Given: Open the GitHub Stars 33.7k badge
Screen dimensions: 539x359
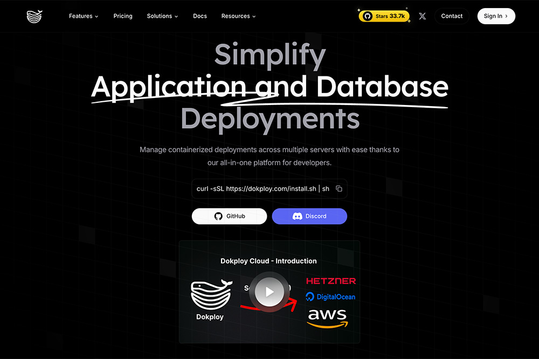Looking at the screenshot, I should 384,16.
